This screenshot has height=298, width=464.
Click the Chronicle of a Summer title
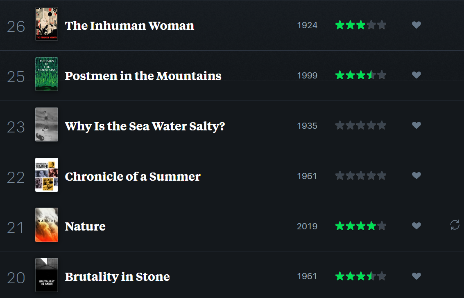(x=133, y=176)
